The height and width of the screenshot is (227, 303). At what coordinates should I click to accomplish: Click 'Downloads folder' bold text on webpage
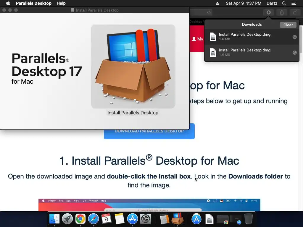[x=255, y=176]
